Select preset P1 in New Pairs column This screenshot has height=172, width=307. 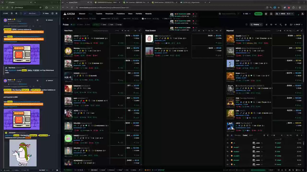125,31
